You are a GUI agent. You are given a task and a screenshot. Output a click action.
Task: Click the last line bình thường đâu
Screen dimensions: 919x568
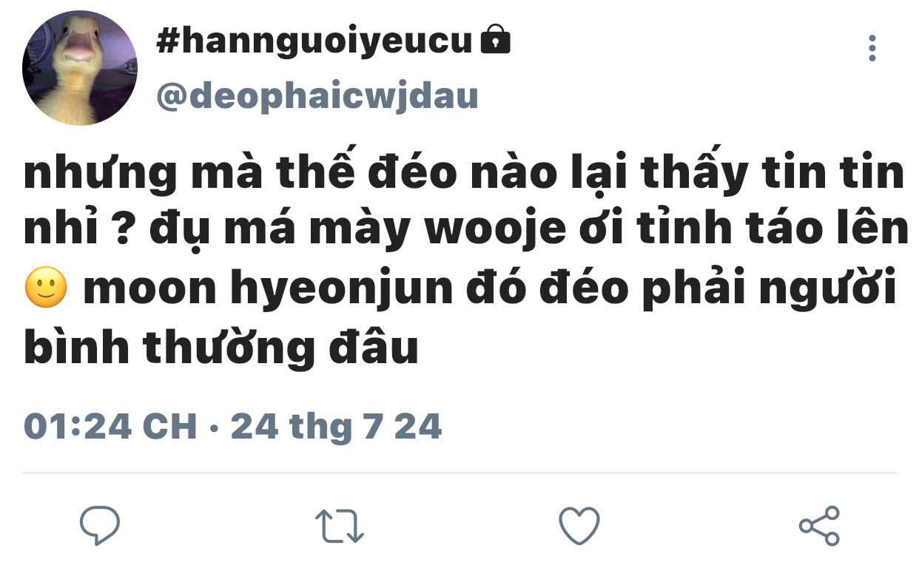click(x=221, y=348)
